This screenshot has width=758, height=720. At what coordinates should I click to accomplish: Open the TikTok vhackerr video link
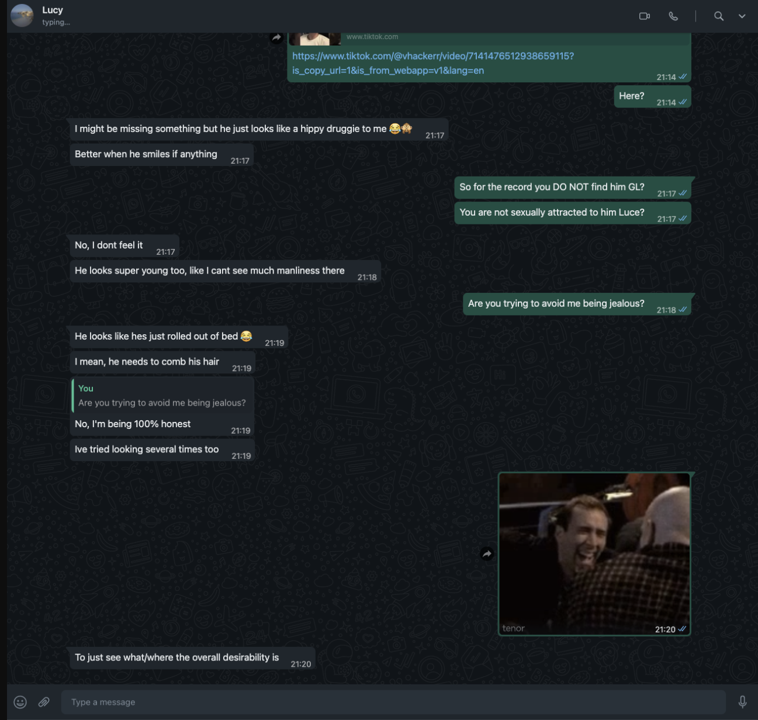(432, 56)
